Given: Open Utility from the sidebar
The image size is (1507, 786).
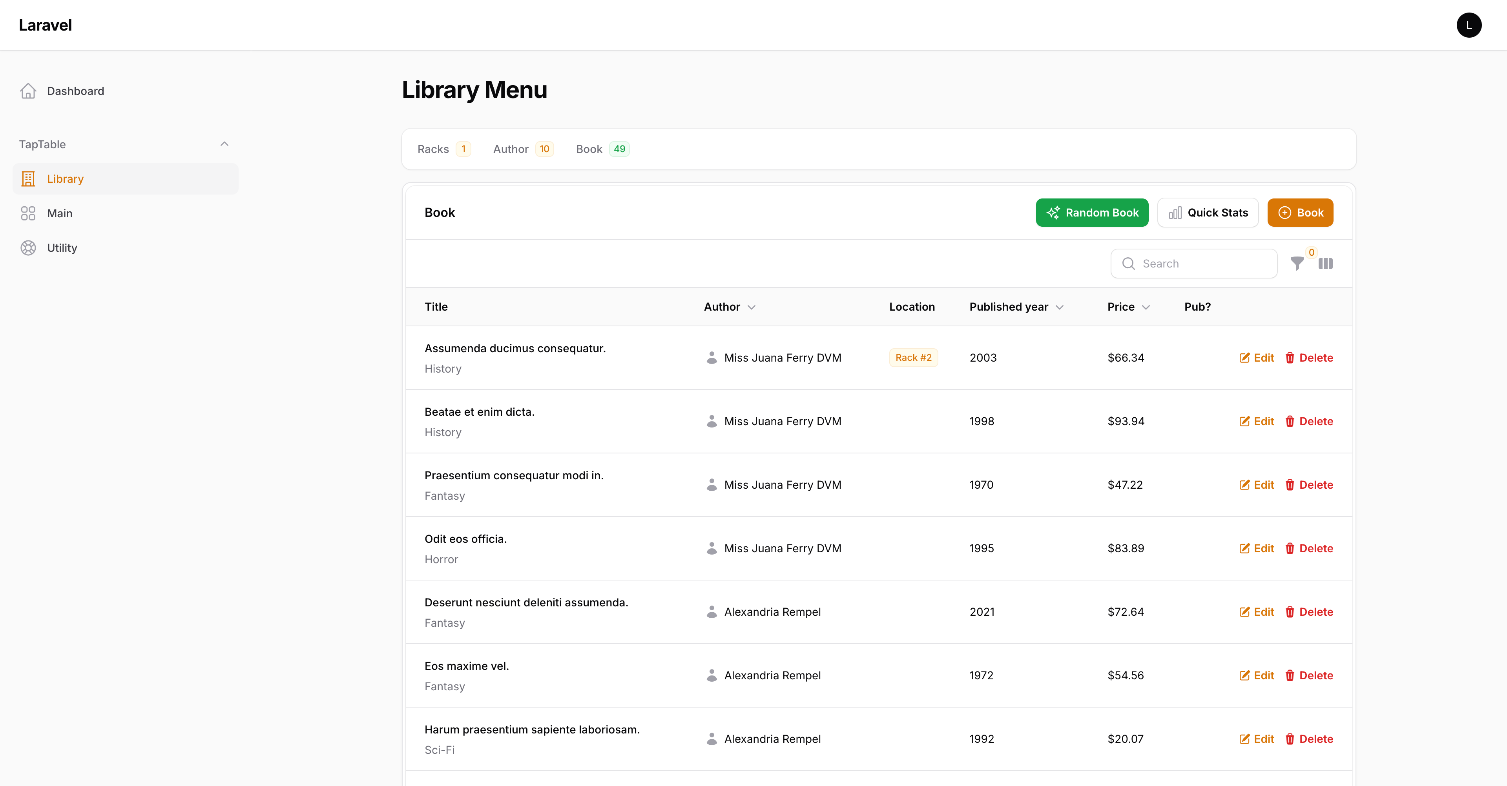Looking at the screenshot, I should (62, 248).
